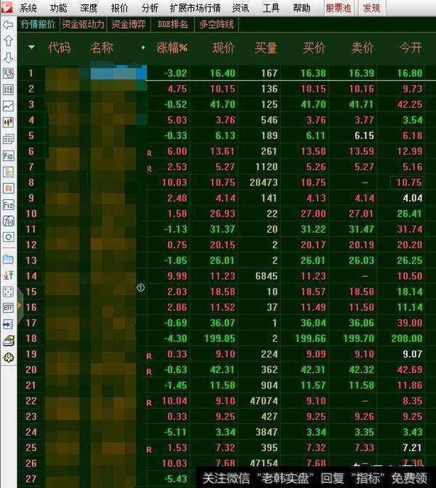This screenshot has height=488, width=436.
Task: Open the 系统 menu
Action: tap(28, 8)
